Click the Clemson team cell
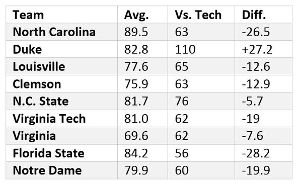302x186 pixels. click(x=61, y=83)
